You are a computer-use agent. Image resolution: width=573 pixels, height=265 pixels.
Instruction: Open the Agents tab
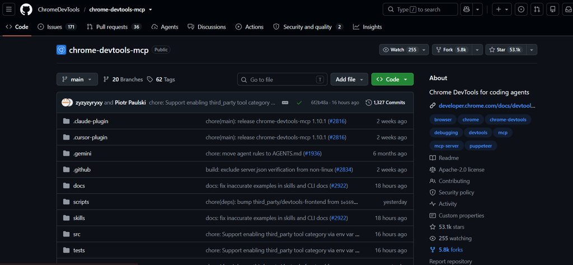pos(165,27)
